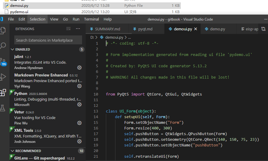Click 'Python File' type cell
The height and width of the screenshot is (161, 268).
[134, 5]
